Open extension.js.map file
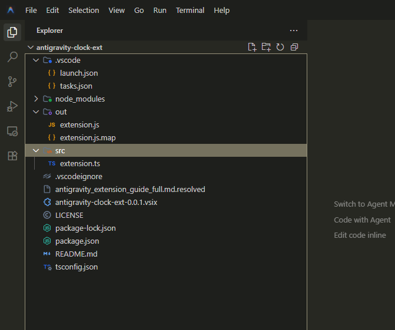395x330 pixels. click(88, 138)
